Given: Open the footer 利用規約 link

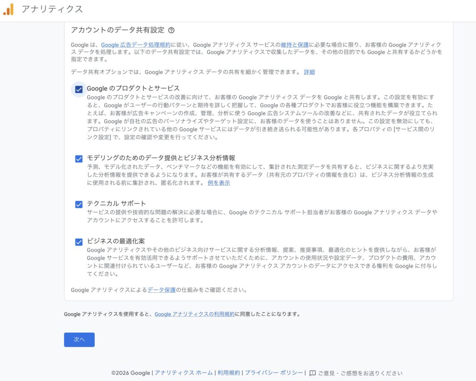Looking at the screenshot, I should coord(229,373).
